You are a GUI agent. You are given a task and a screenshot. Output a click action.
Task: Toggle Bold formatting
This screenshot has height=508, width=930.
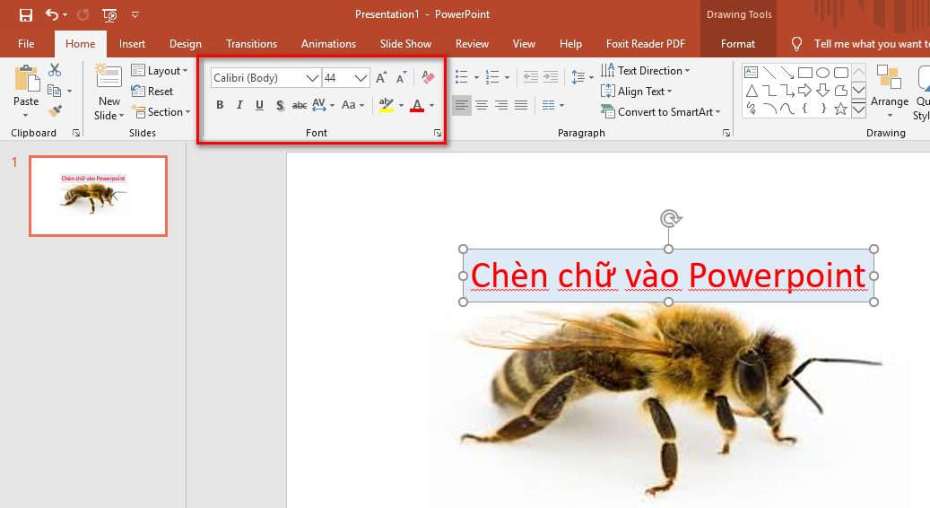coord(220,106)
